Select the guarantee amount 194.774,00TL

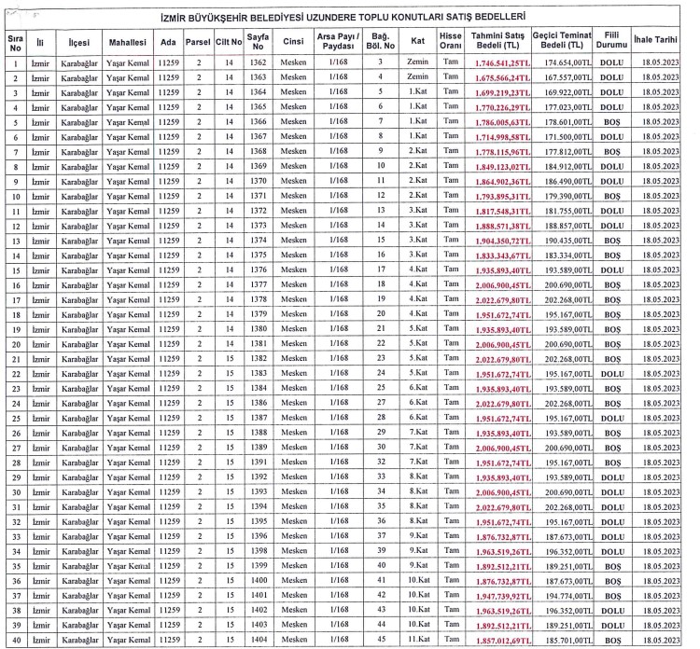point(568,596)
